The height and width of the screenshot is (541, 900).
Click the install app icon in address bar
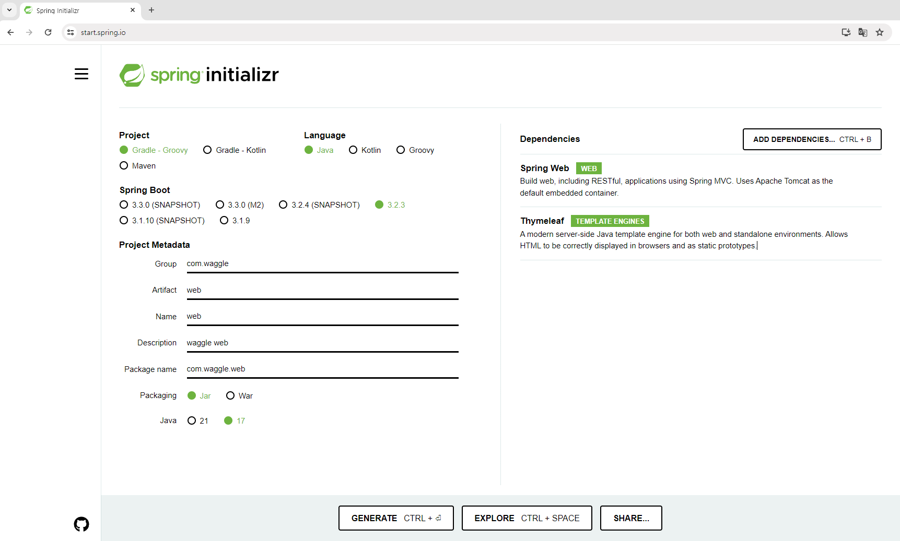[x=846, y=32]
